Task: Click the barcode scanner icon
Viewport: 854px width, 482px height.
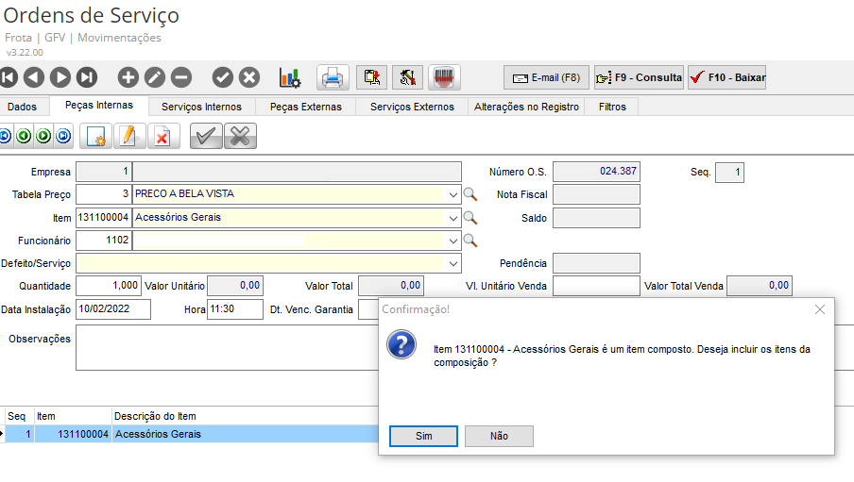Action: pyautogui.click(x=444, y=77)
